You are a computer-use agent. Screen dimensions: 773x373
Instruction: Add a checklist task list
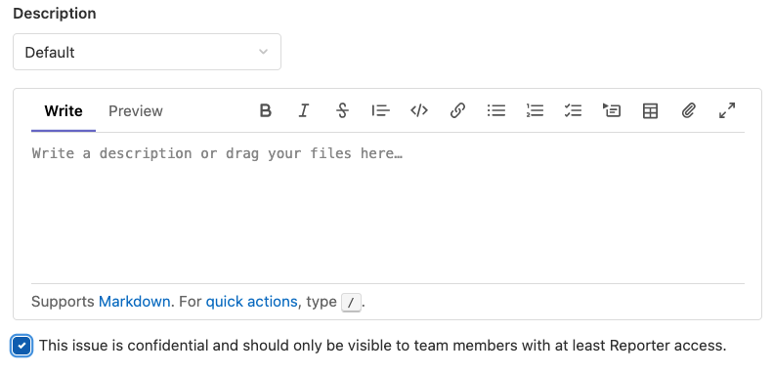tap(573, 111)
